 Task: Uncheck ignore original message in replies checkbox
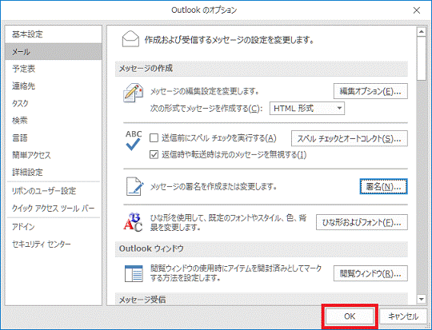point(154,154)
